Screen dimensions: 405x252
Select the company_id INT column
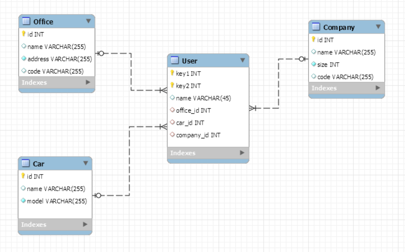click(x=198, y=135)
